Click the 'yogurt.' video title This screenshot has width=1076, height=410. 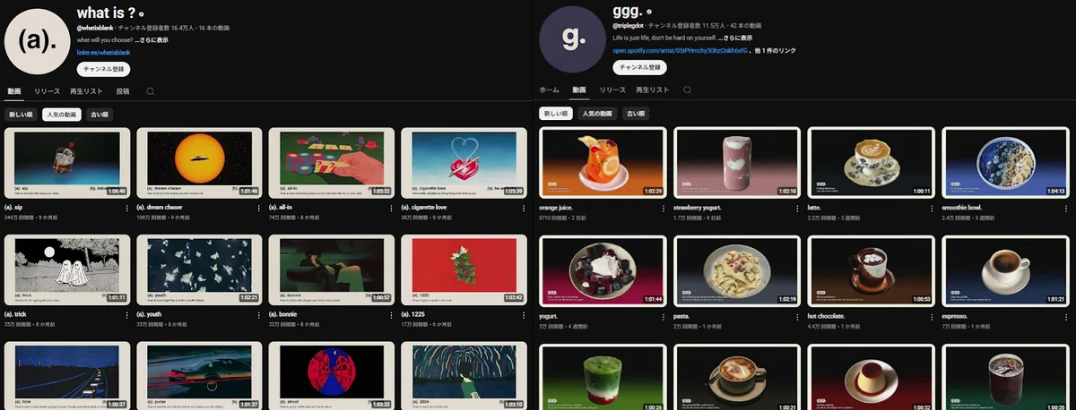[x=549, y=317]
